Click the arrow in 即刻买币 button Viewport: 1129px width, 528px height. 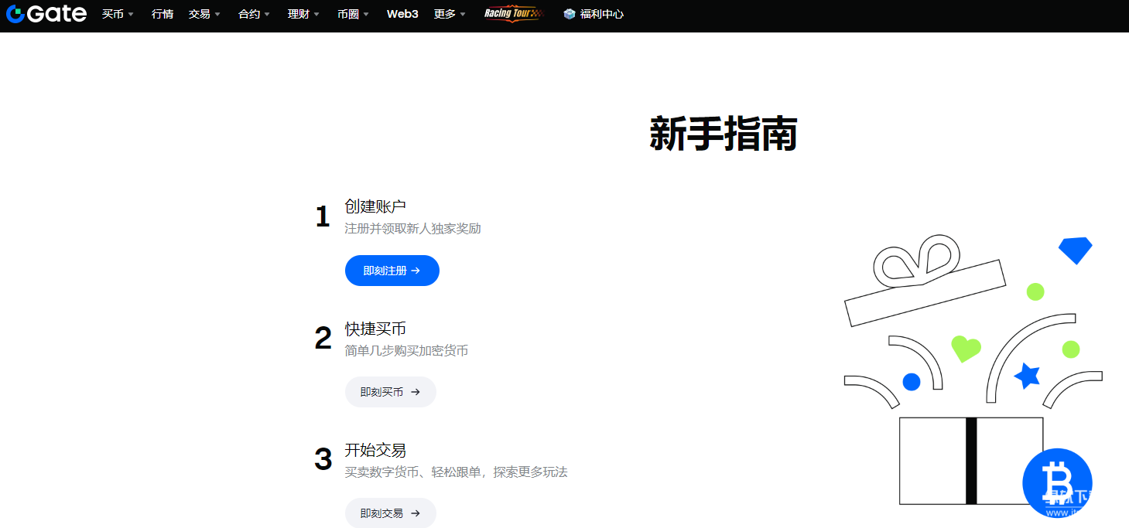pyautogui.click(x=416, y=393)
